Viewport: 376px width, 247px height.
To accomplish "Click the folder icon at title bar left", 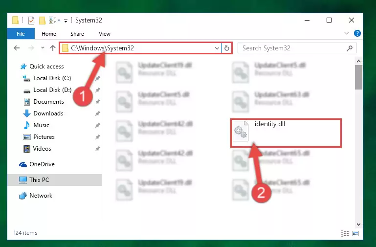I will (x=16, y=21).
